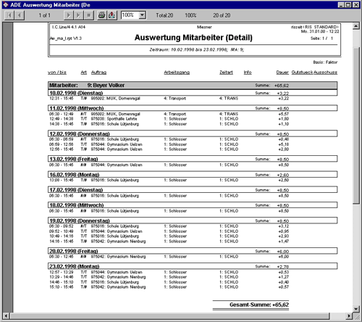
Task: Click the application icon in title bar
Action: pos(5,4)
